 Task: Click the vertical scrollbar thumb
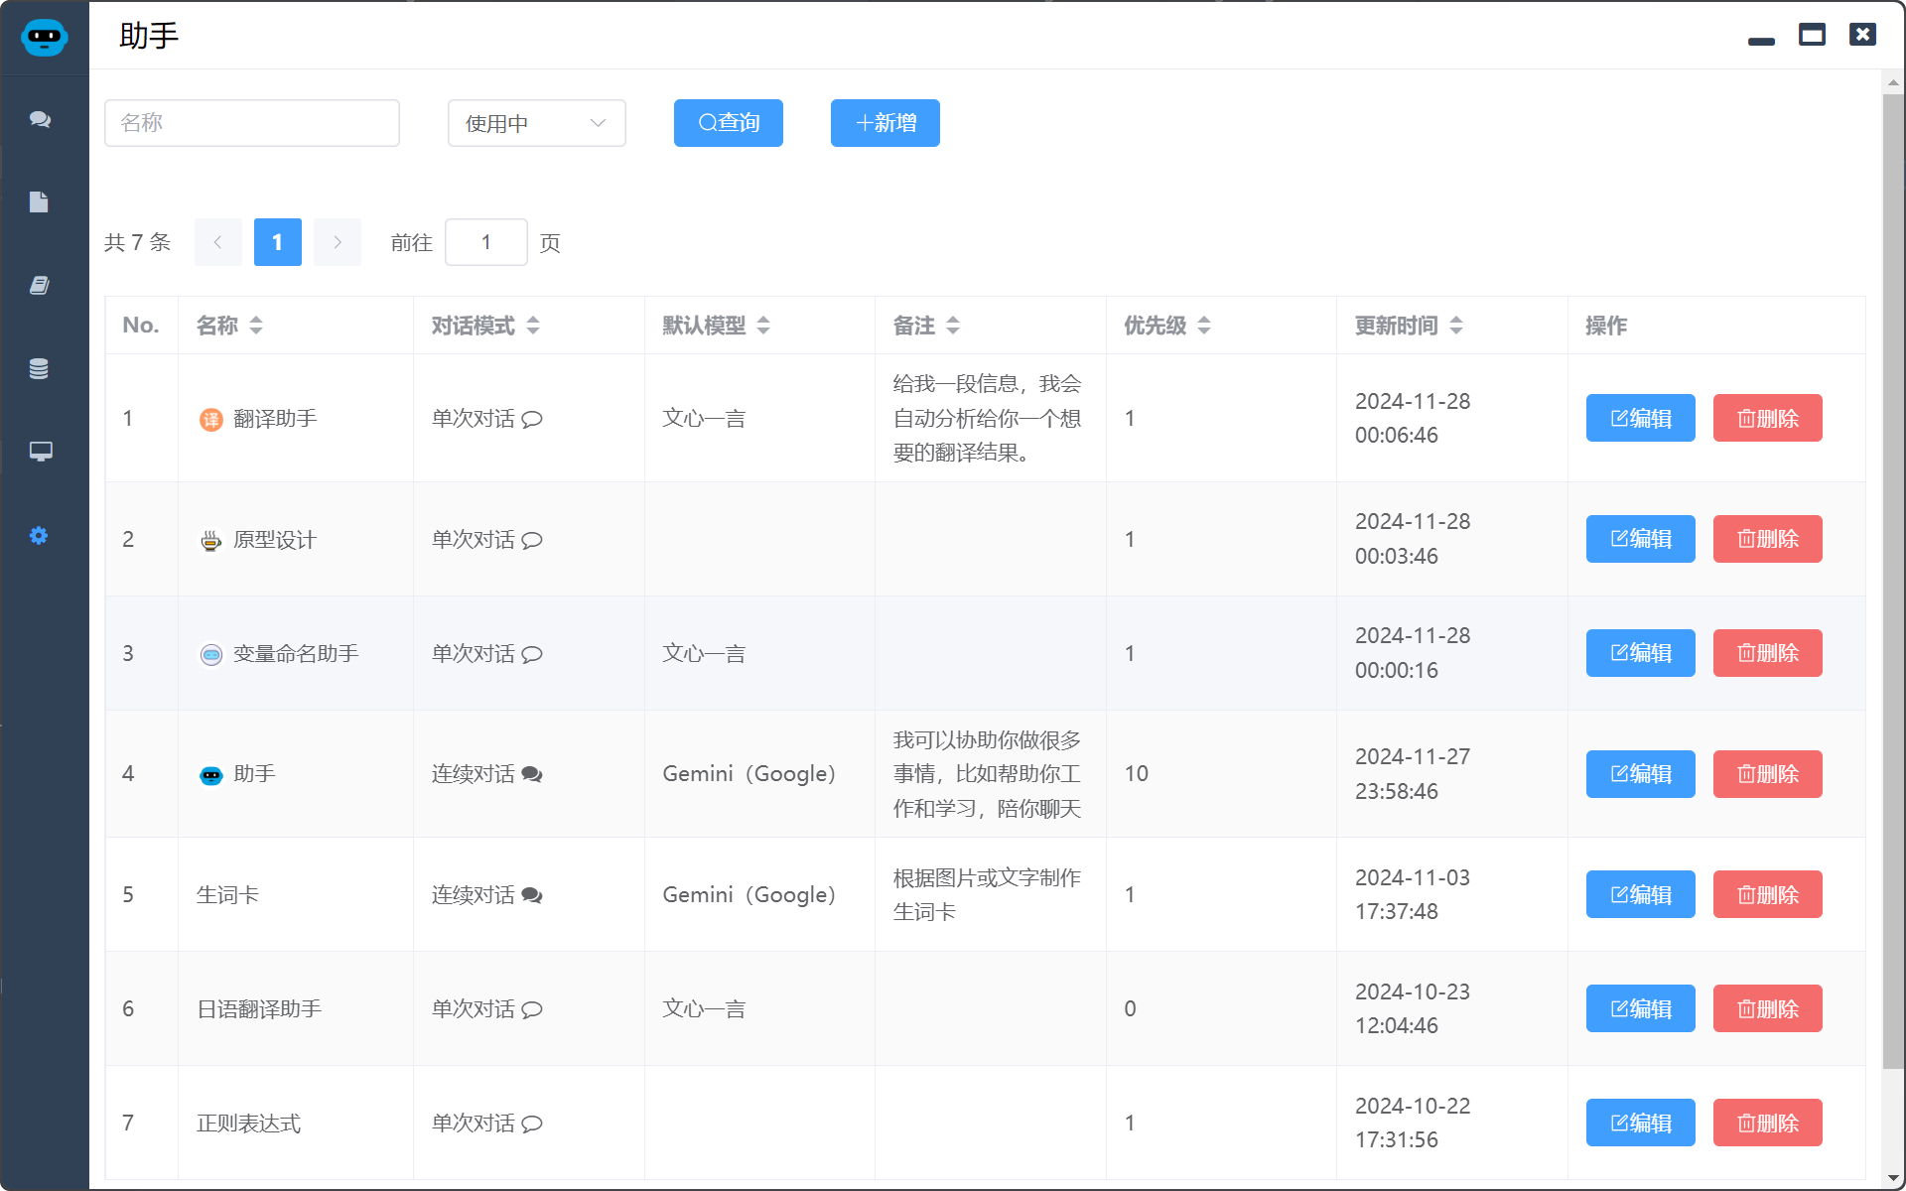tap(1893, 581)
